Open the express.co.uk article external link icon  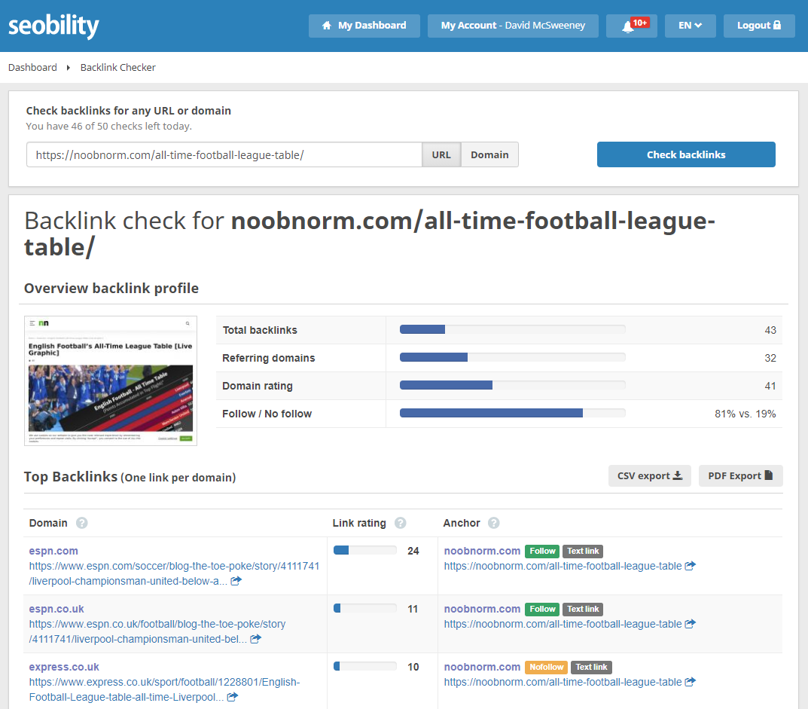[233, 697]
